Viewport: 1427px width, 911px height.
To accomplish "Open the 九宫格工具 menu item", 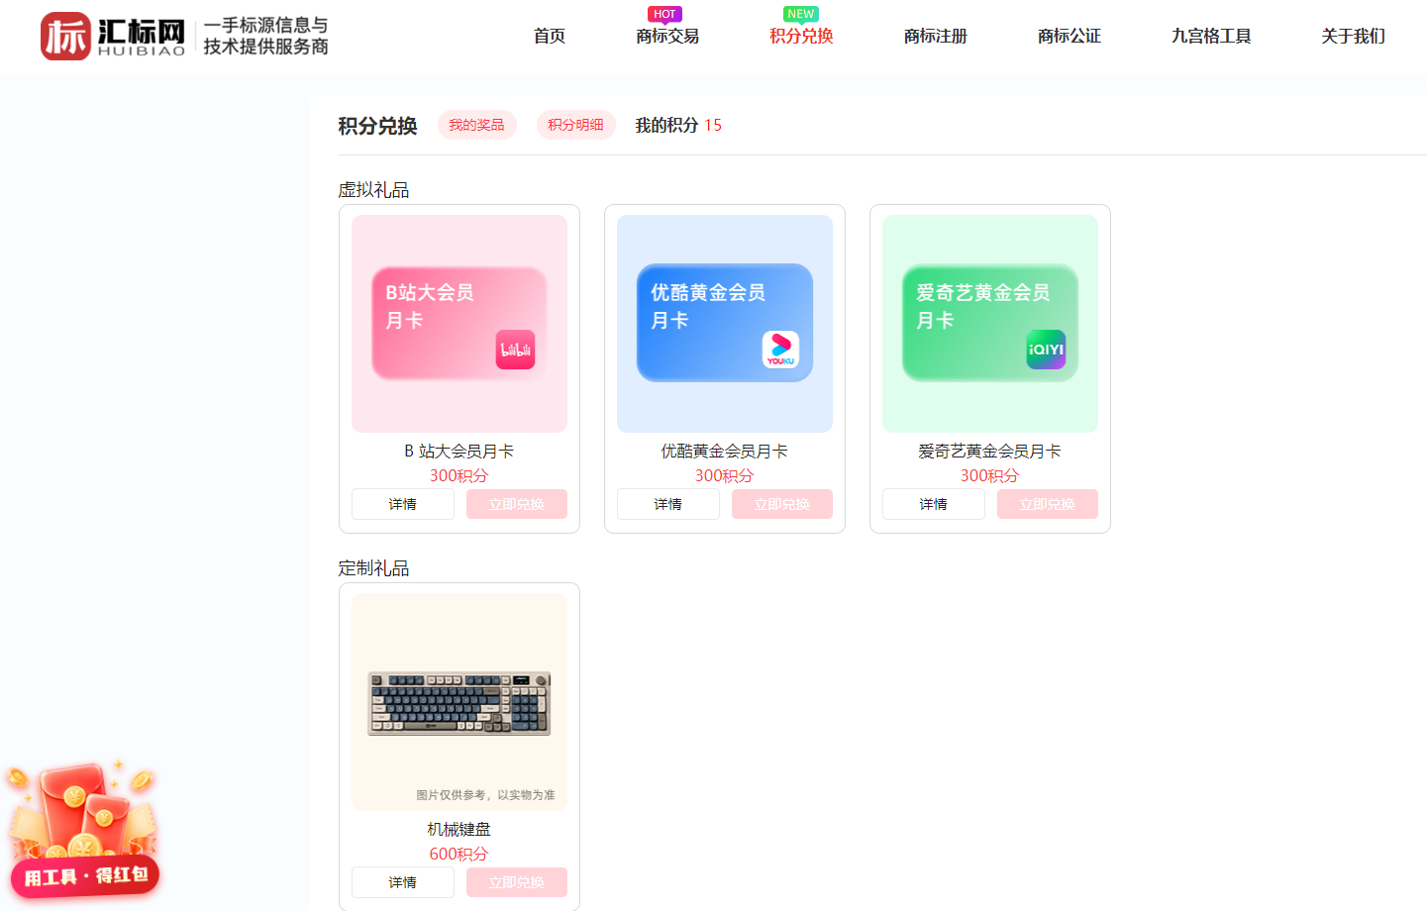I will click(x=1211, y=37).
